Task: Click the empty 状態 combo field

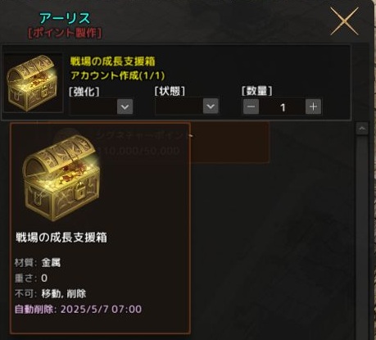Action: tap(179, 107)
